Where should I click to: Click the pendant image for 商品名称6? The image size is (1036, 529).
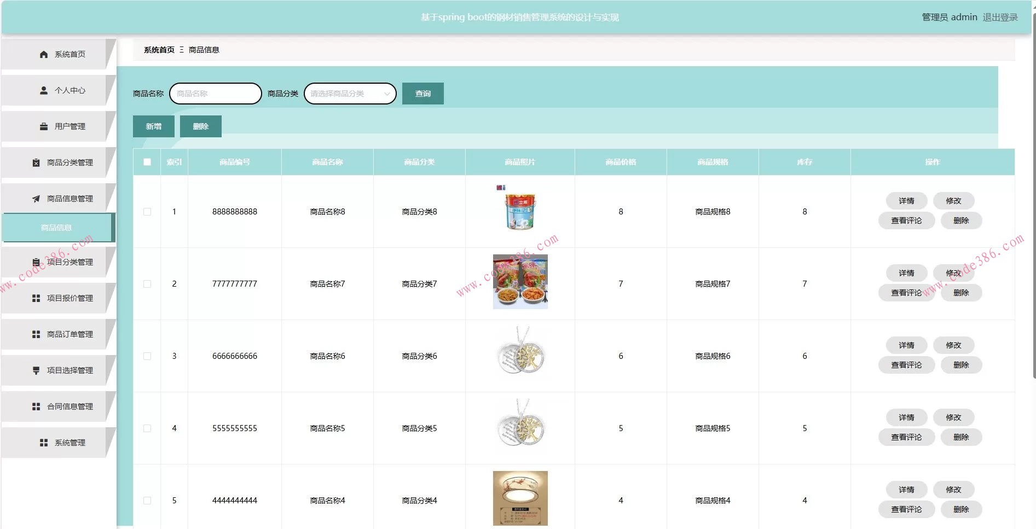click(x=520, y=354)
